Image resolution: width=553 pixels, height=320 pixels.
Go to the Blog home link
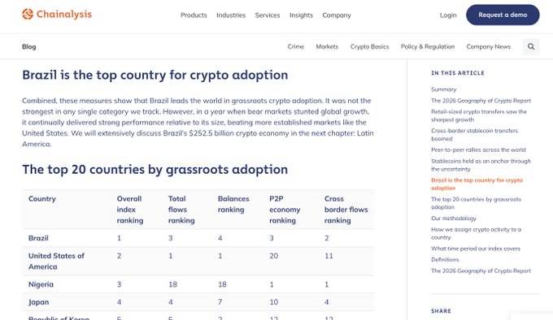29,46
